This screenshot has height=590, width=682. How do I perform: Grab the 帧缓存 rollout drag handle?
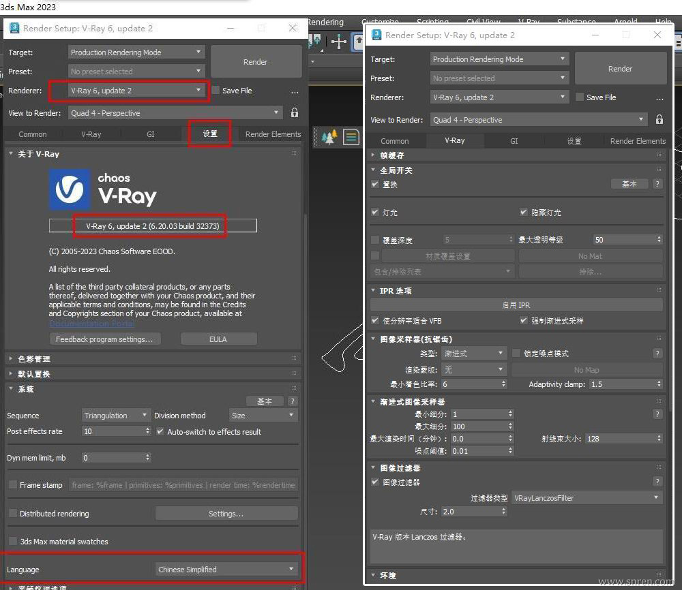[x=659, y=155]
